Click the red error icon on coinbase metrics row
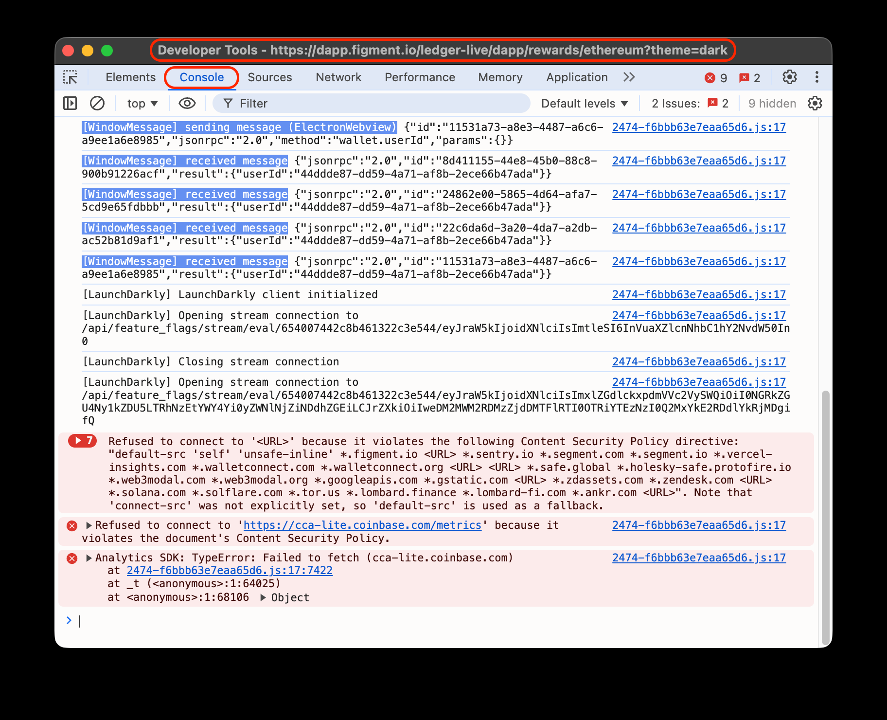Image resolution: width=887 pixels, height=720 pixels. pos(72,526)
